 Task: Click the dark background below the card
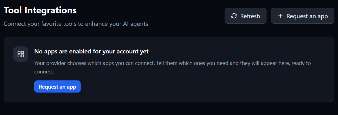169,109
